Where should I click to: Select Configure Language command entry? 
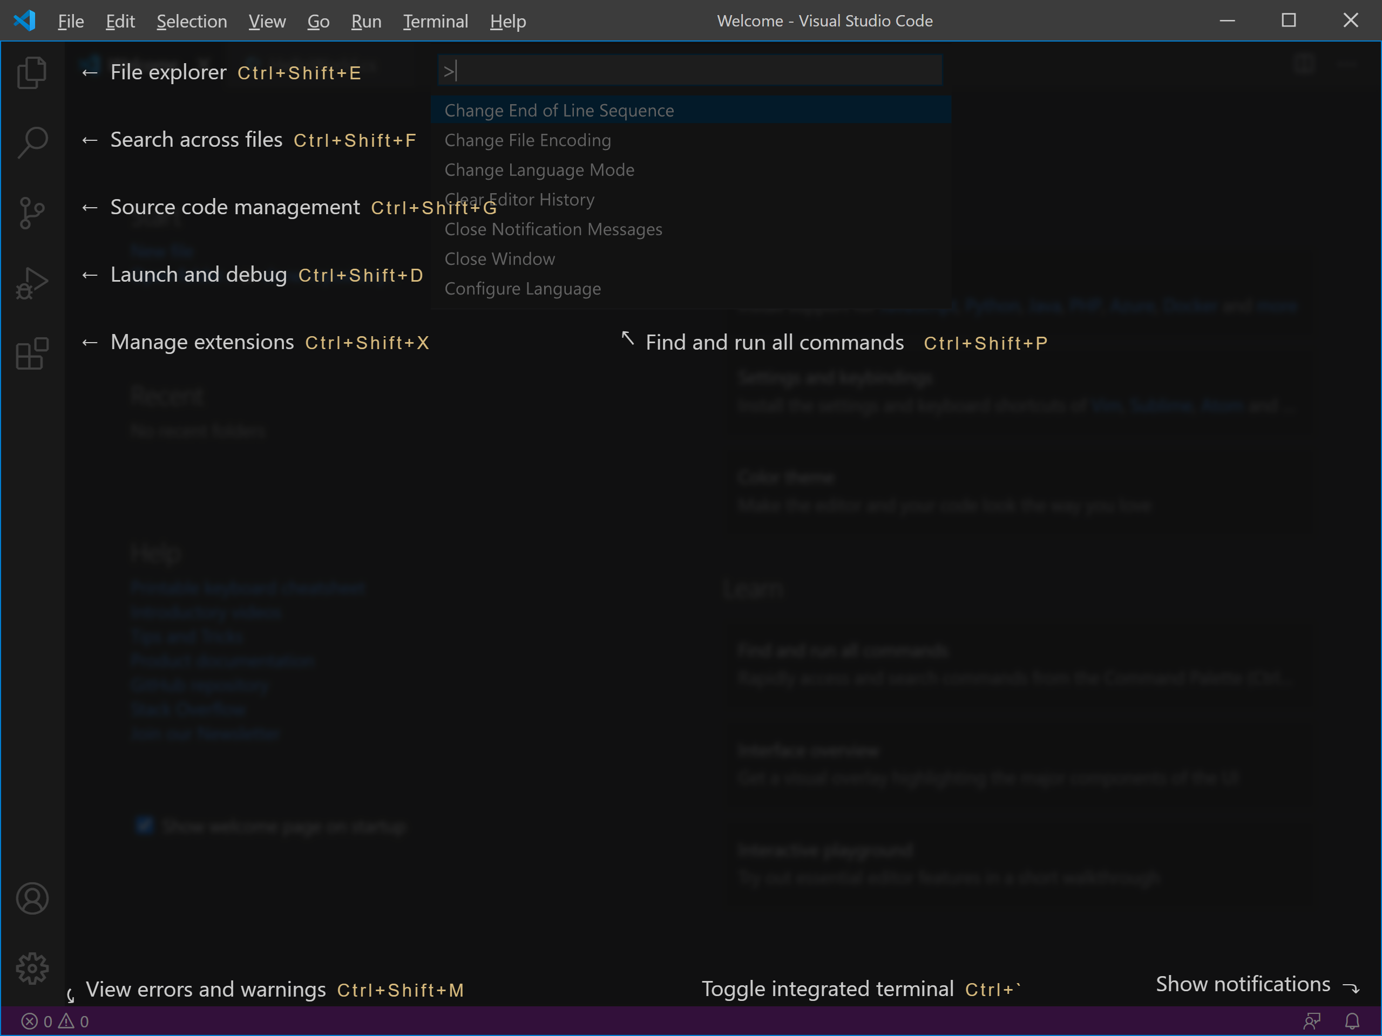(523, 289)
